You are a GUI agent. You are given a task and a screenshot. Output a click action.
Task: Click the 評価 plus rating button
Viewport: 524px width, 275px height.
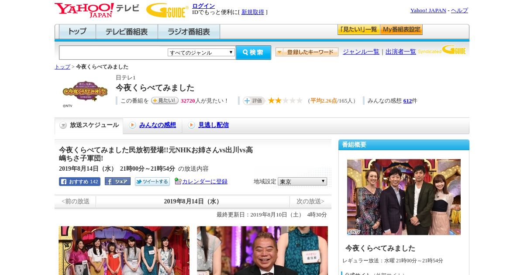coord(254,101)
